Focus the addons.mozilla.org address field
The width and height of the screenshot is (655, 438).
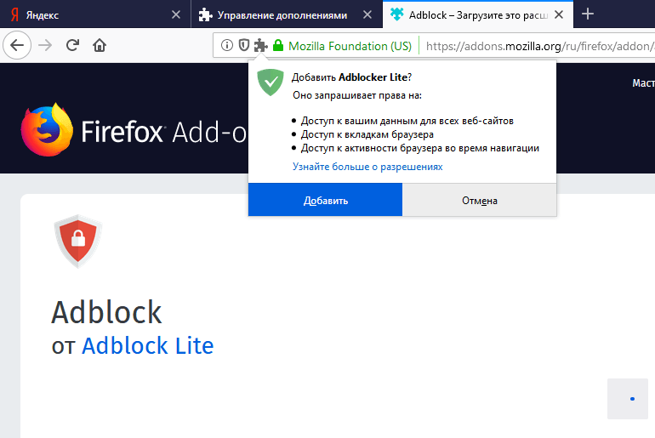coord(539,46)
